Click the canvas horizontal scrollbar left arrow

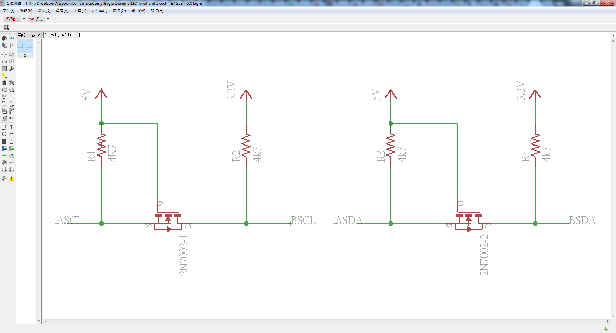point(46,321)
